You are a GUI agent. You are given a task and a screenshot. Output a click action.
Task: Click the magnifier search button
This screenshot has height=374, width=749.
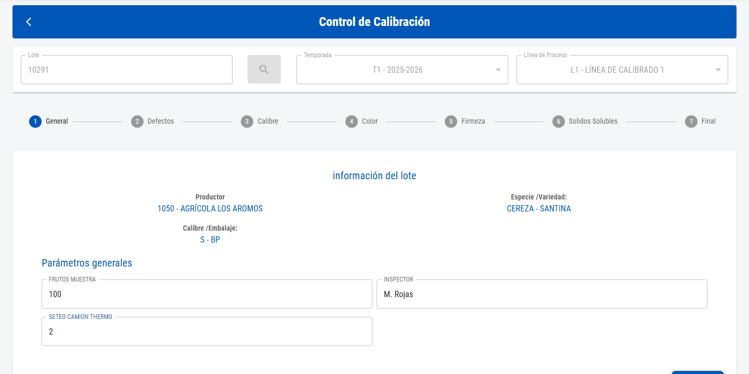pyautogui.click(x=264, y=70)
